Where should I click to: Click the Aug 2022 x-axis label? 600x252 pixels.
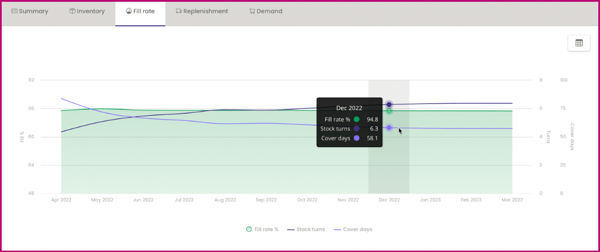(x=225, y=200)
